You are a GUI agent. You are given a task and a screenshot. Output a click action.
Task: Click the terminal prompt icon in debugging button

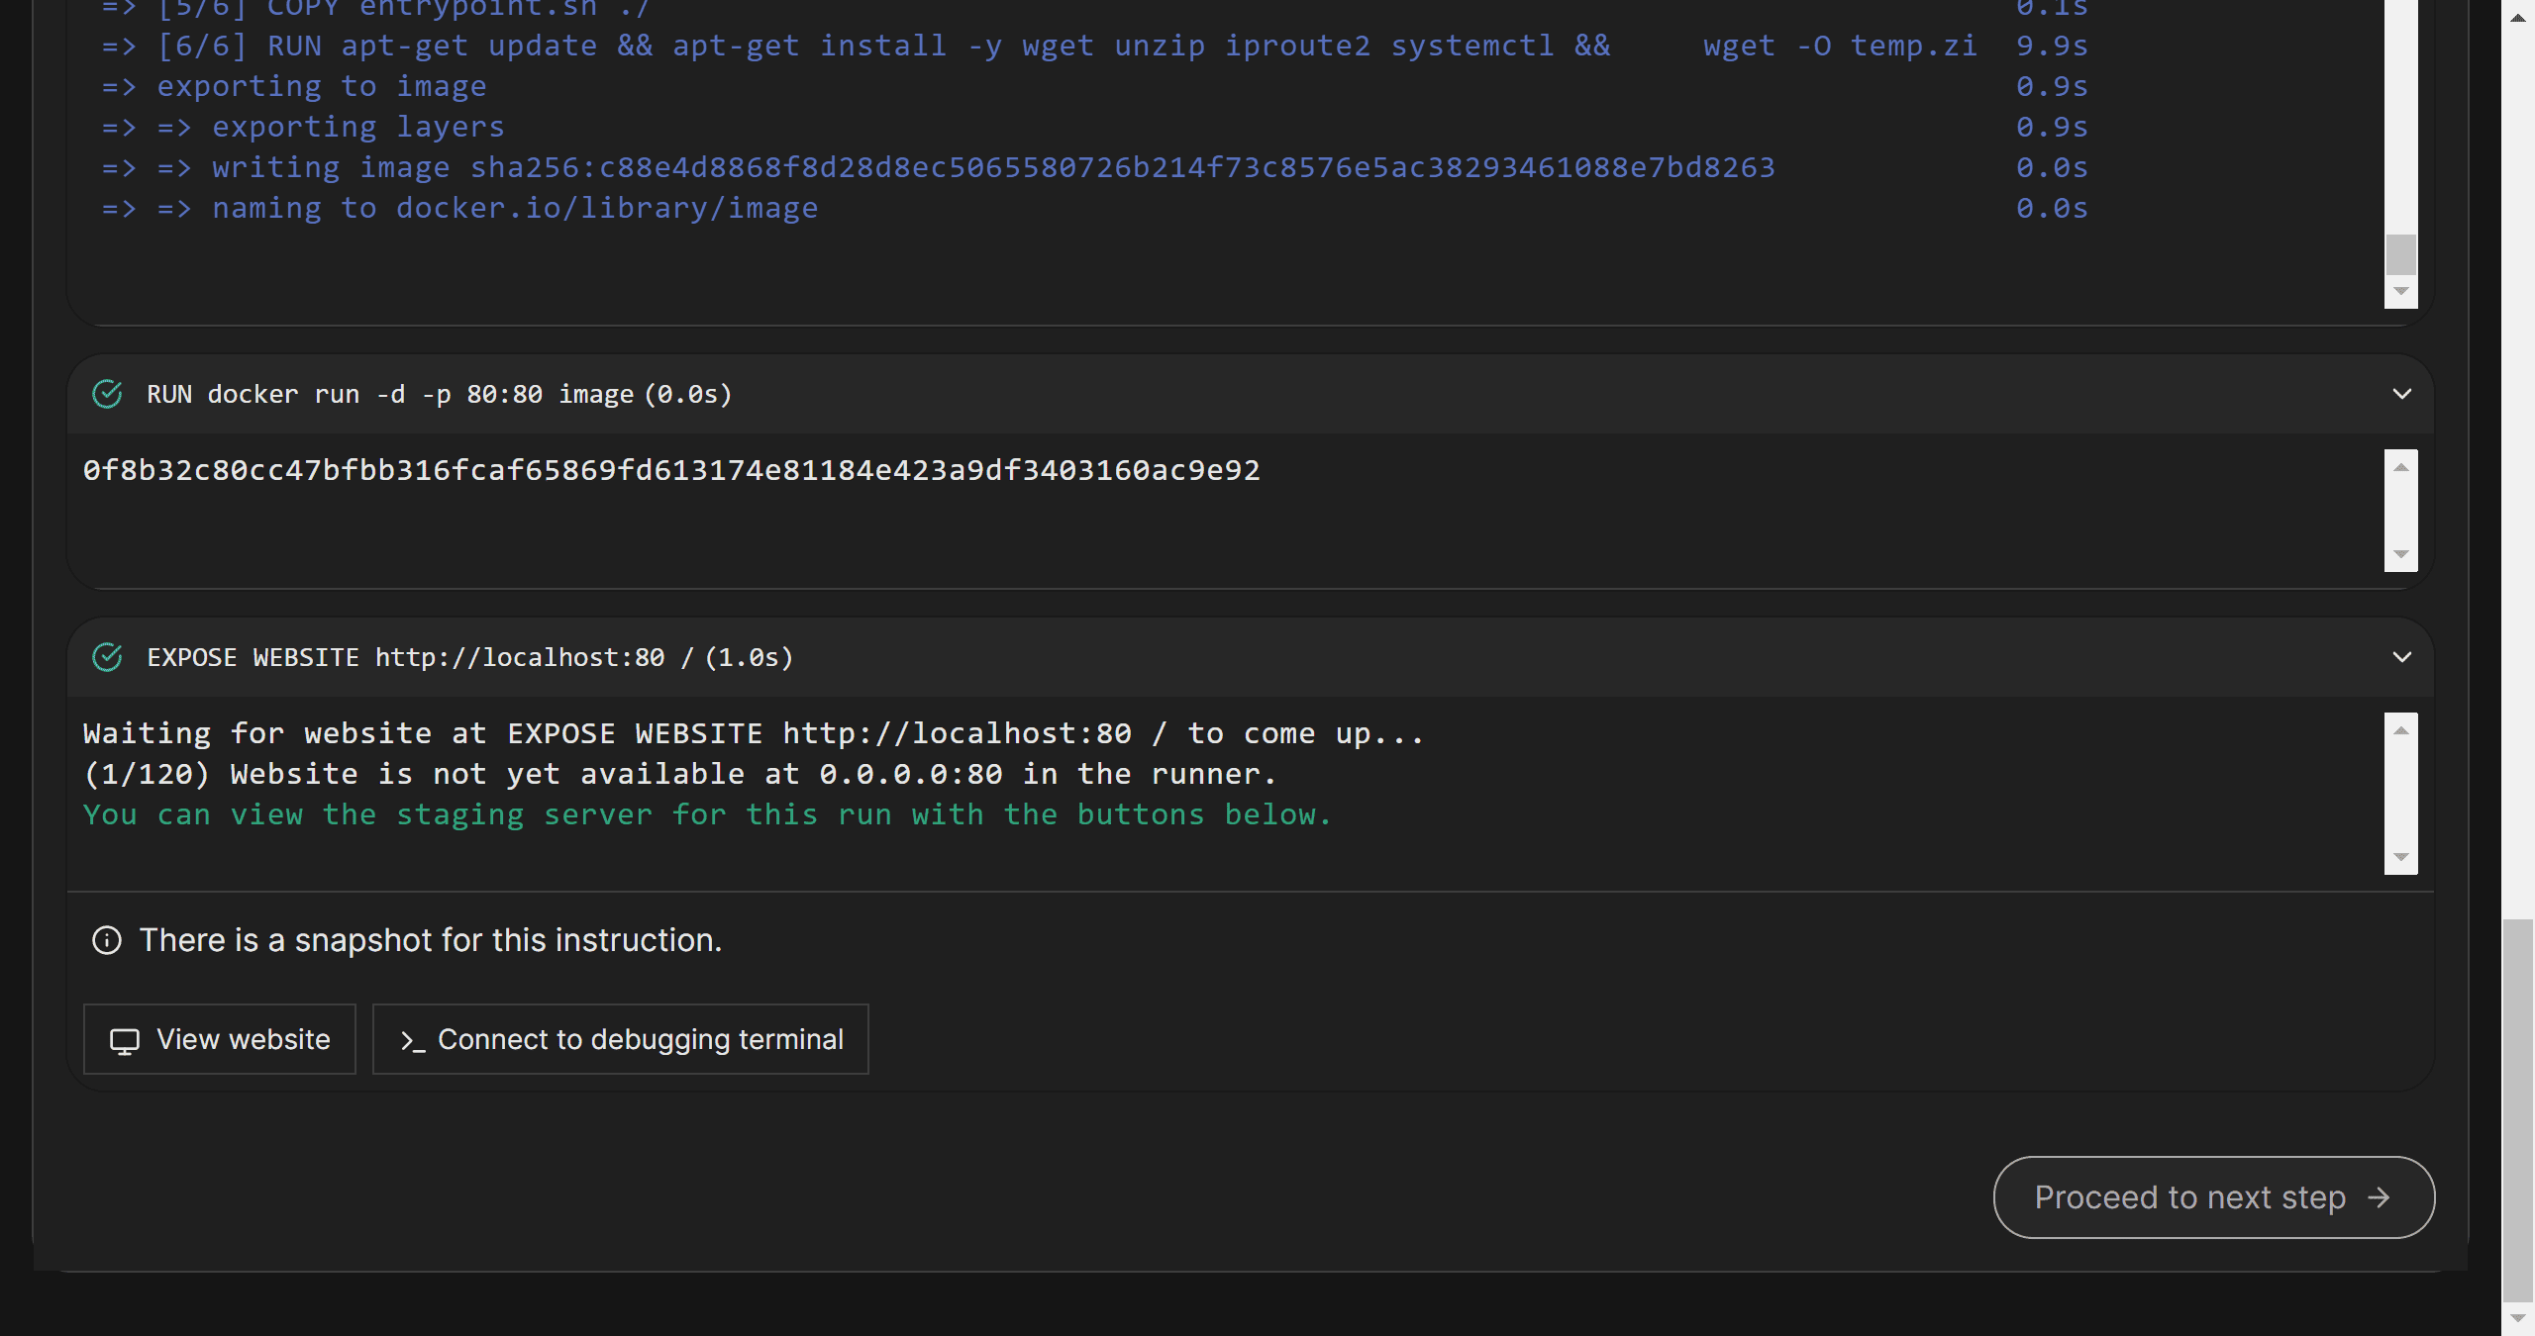pos(412,1040)
